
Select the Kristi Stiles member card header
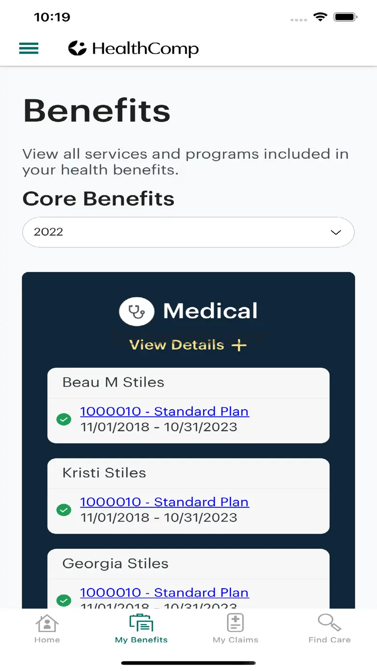pyautogui.click(x=188, y=473)
